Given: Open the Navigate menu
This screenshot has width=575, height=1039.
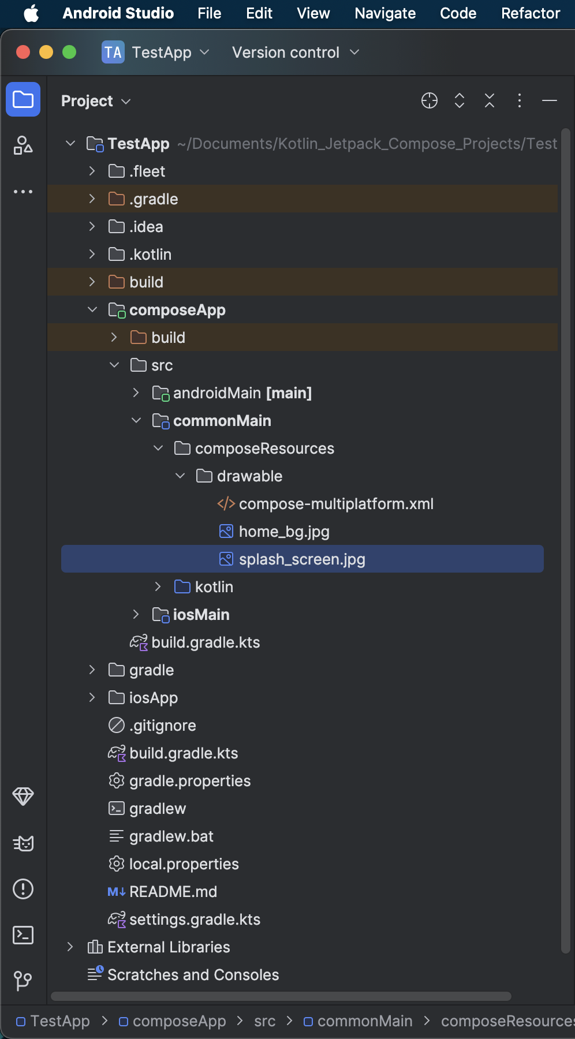Looking at the screenshot, I should [x=385, y=13].
